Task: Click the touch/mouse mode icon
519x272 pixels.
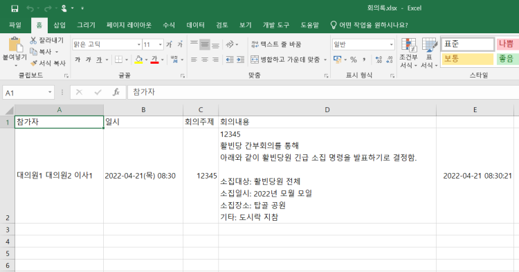Action: pyautogui.click(x=64, y=8)
